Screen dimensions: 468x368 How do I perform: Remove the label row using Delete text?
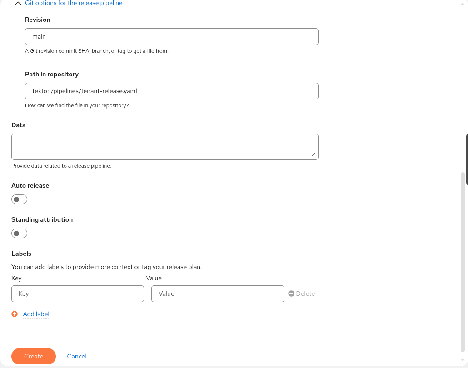(x=305, y=293)
